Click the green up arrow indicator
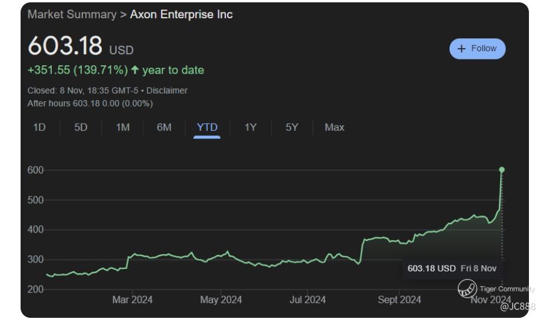546x319 pixels. point(135,70)
